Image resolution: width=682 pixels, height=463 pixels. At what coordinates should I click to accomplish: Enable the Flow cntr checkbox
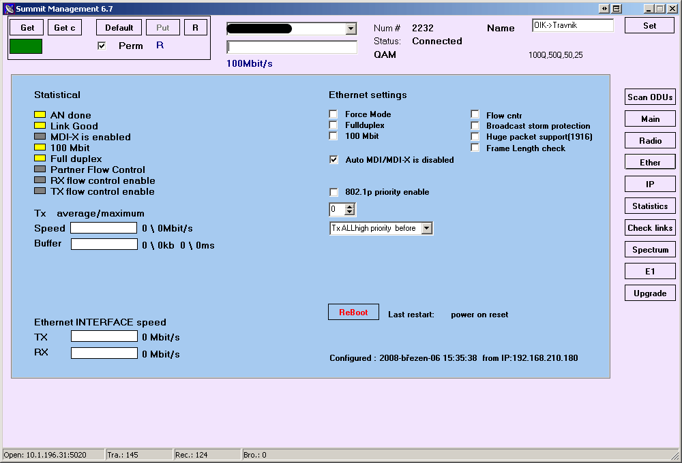point(475,114)
